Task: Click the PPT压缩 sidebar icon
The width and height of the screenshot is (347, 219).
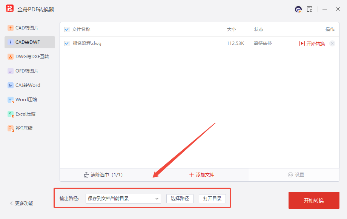Action: 11,128
